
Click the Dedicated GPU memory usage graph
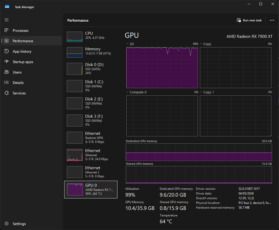[199, 152]
